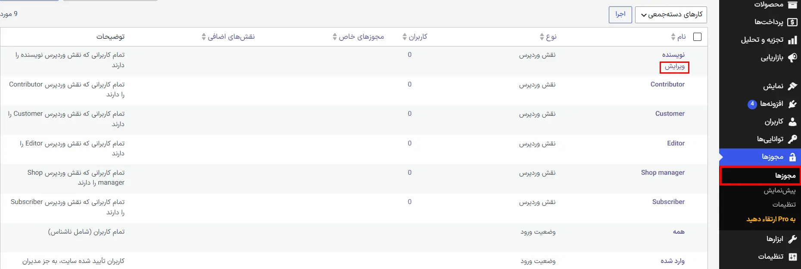Click the مجوزها lock icon

click(x=792, y=157)
